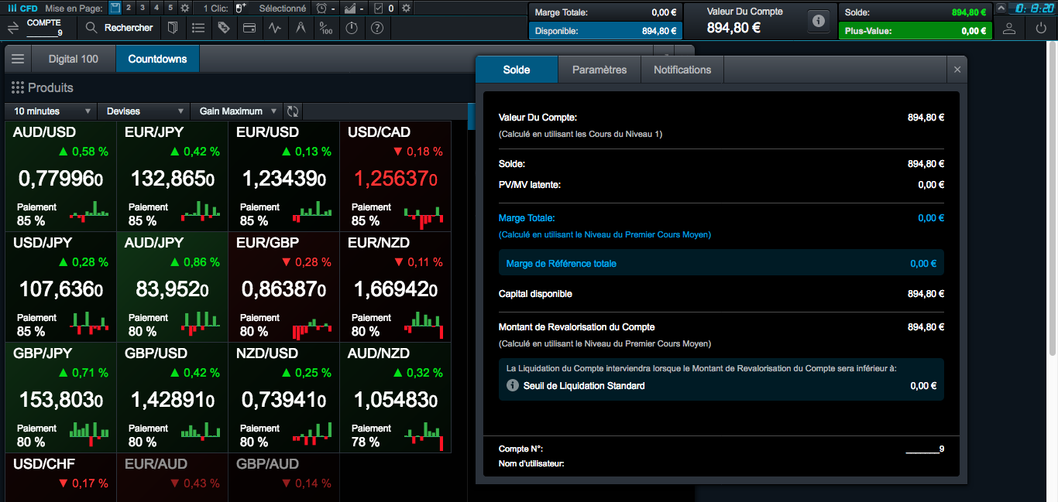Expand the Devises category dropdown
The image size is (1058, 502).
pos(144,111)
